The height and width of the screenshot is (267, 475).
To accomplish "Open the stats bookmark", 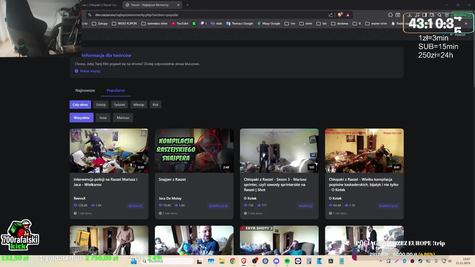I will tap(216, 23).
